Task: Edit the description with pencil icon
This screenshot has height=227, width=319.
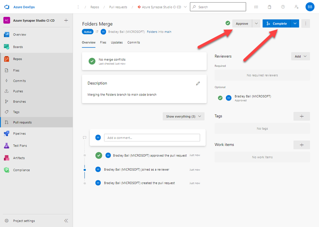Action: pyautogui.click(x=198, y=83)
